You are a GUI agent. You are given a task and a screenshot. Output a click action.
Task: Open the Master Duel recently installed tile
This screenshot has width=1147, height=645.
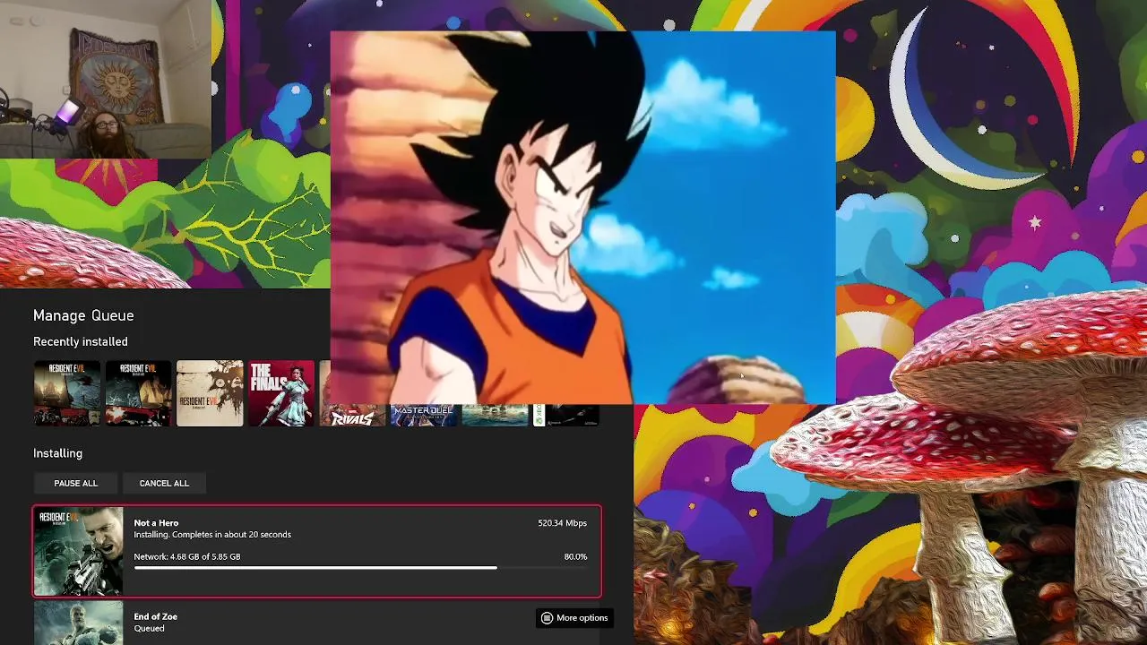tap(424, 416)
